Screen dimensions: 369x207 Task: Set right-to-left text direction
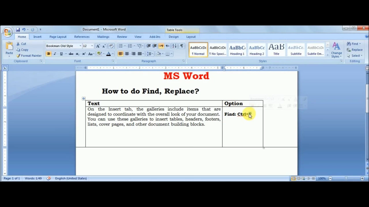(x=167, y=46)
